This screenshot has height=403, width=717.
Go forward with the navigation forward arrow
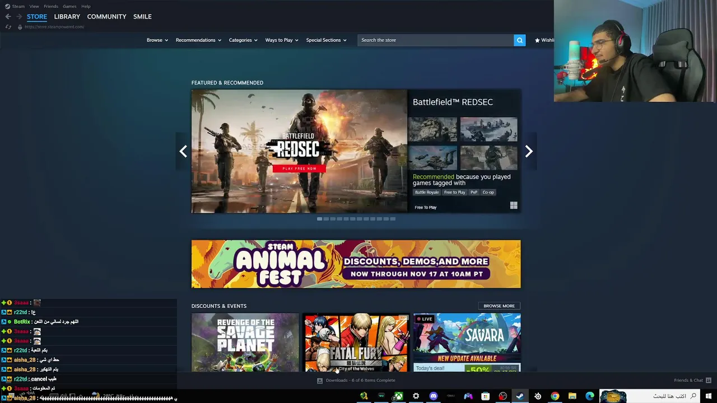click(x=18, y=17)
